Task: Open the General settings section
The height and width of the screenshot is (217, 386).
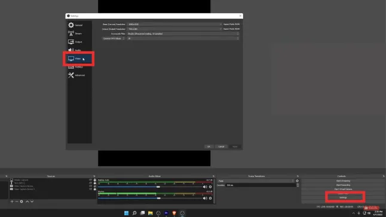Action: pyautogui.click(x=79, y=25)
